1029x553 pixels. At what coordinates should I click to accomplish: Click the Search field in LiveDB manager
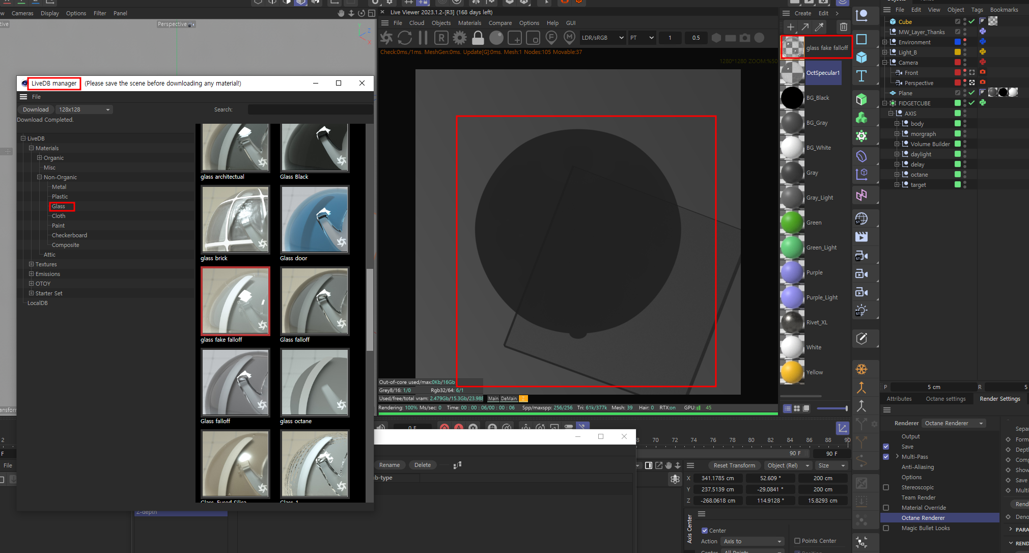(x=311, y=109)
